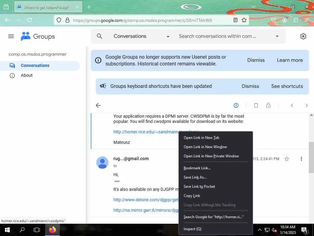The image size is (314, 236).
Task: Click the delete conversation icon
Action: click(x=256, y=105)
